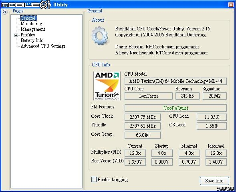Collapse the Pages panel with chevron button
This screenshot has height=192, width=236.
tap(5, 12)
